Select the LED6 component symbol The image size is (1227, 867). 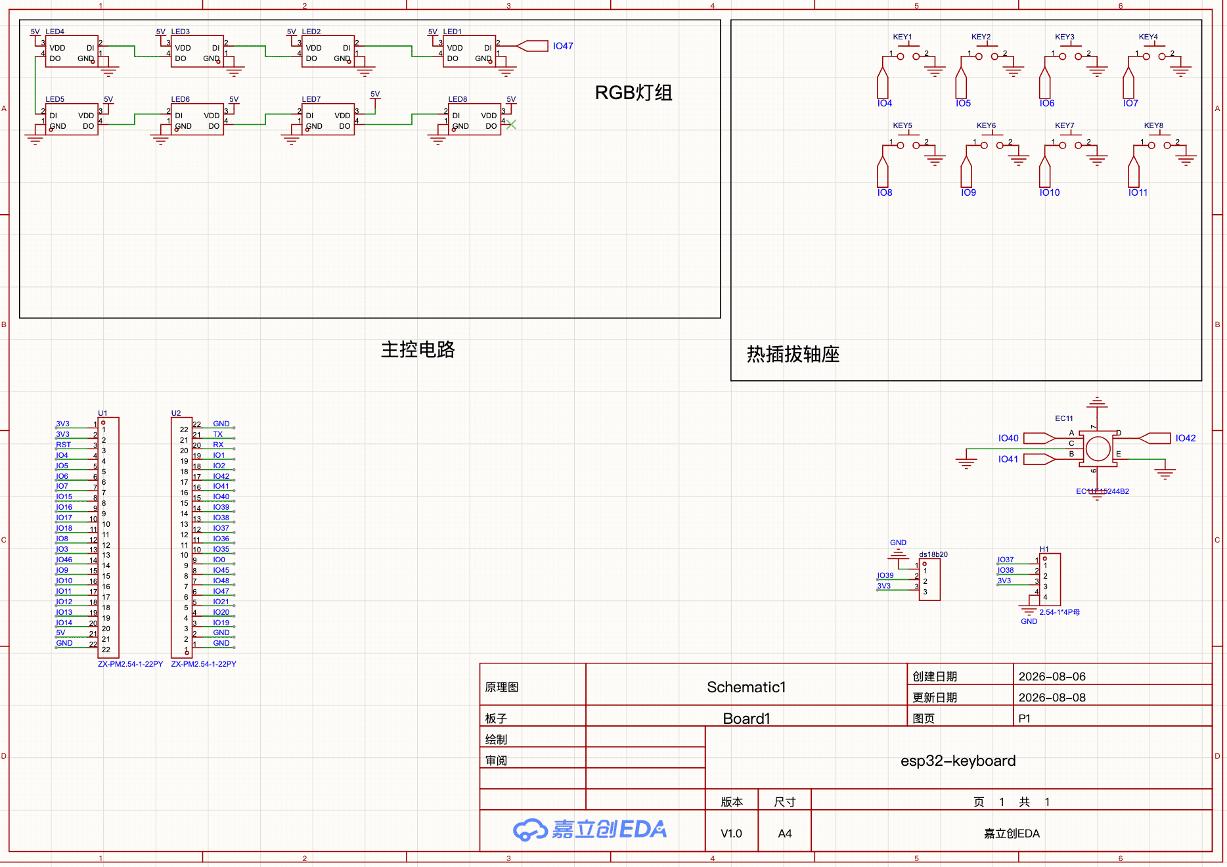197,120
